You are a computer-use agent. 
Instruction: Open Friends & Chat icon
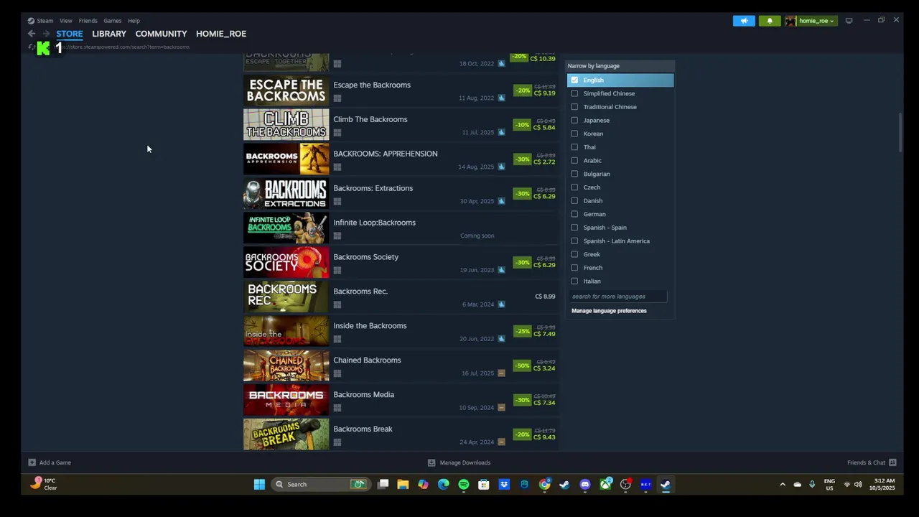click(892, 462)
